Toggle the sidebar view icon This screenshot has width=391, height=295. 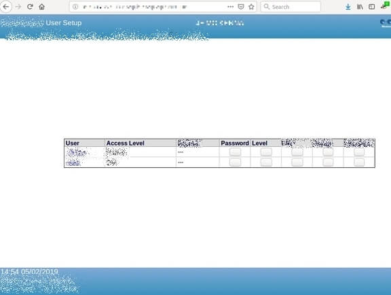(x=372, y=7)
